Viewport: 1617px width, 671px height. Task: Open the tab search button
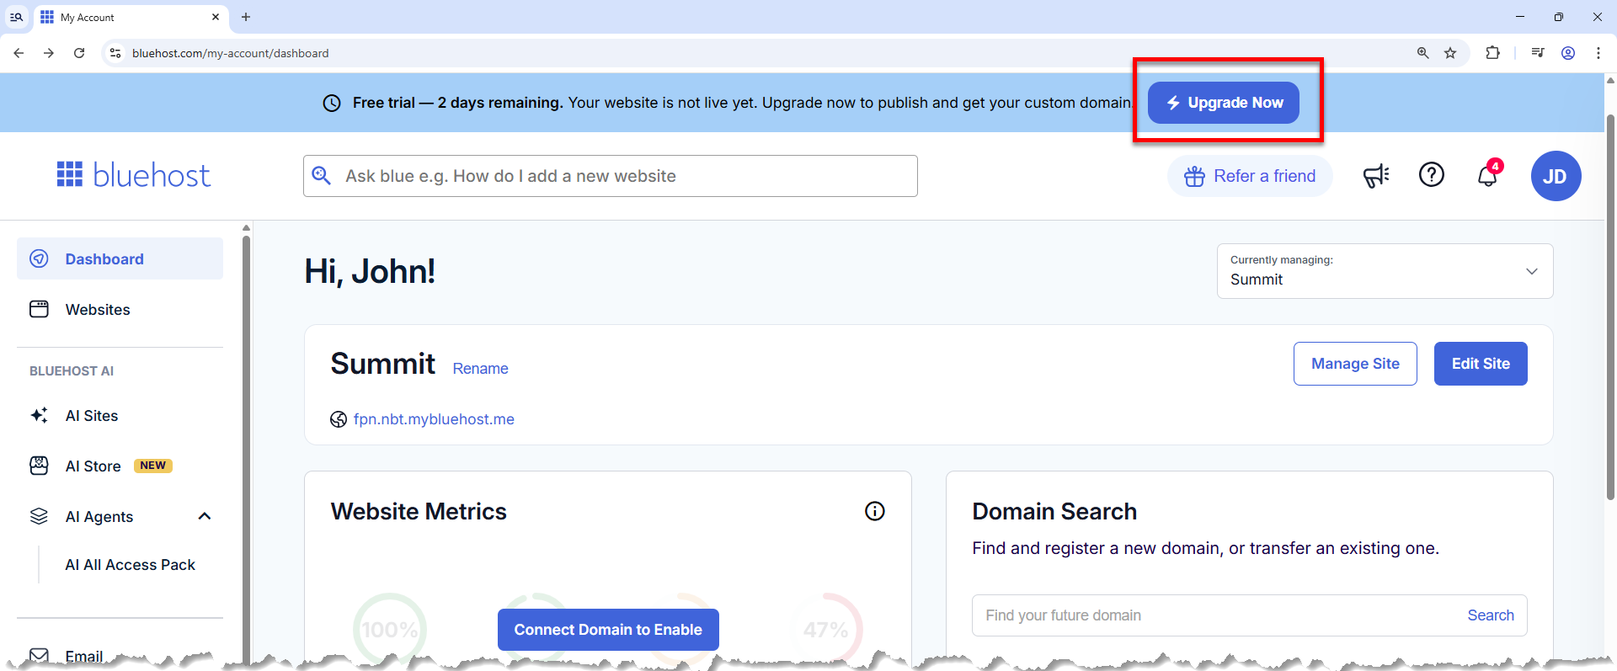pyautogui.click(x=16, y=17)
